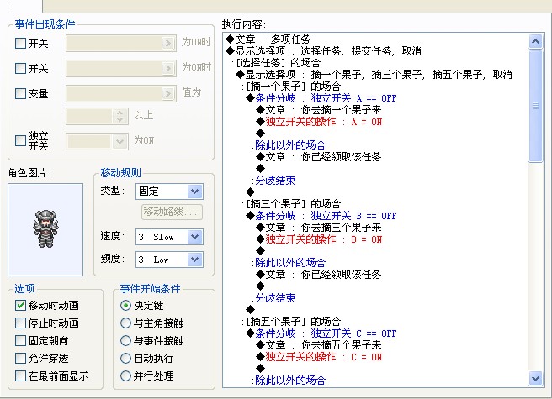Select the 与主角接触 trigger radio button
552x399 pixels.
click(x=125, y=323)
